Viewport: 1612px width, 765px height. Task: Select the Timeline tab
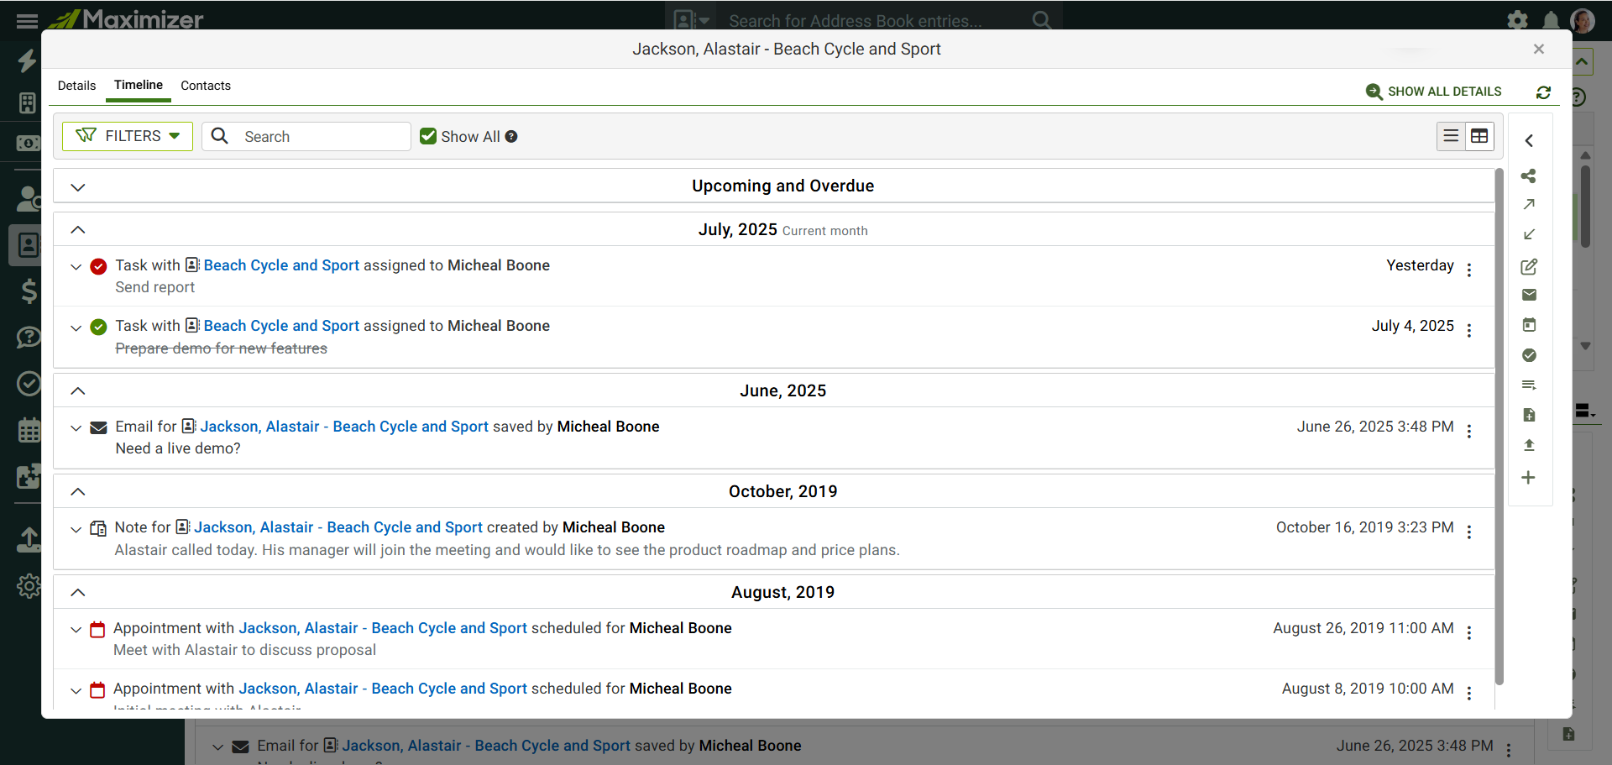point(139,85)
